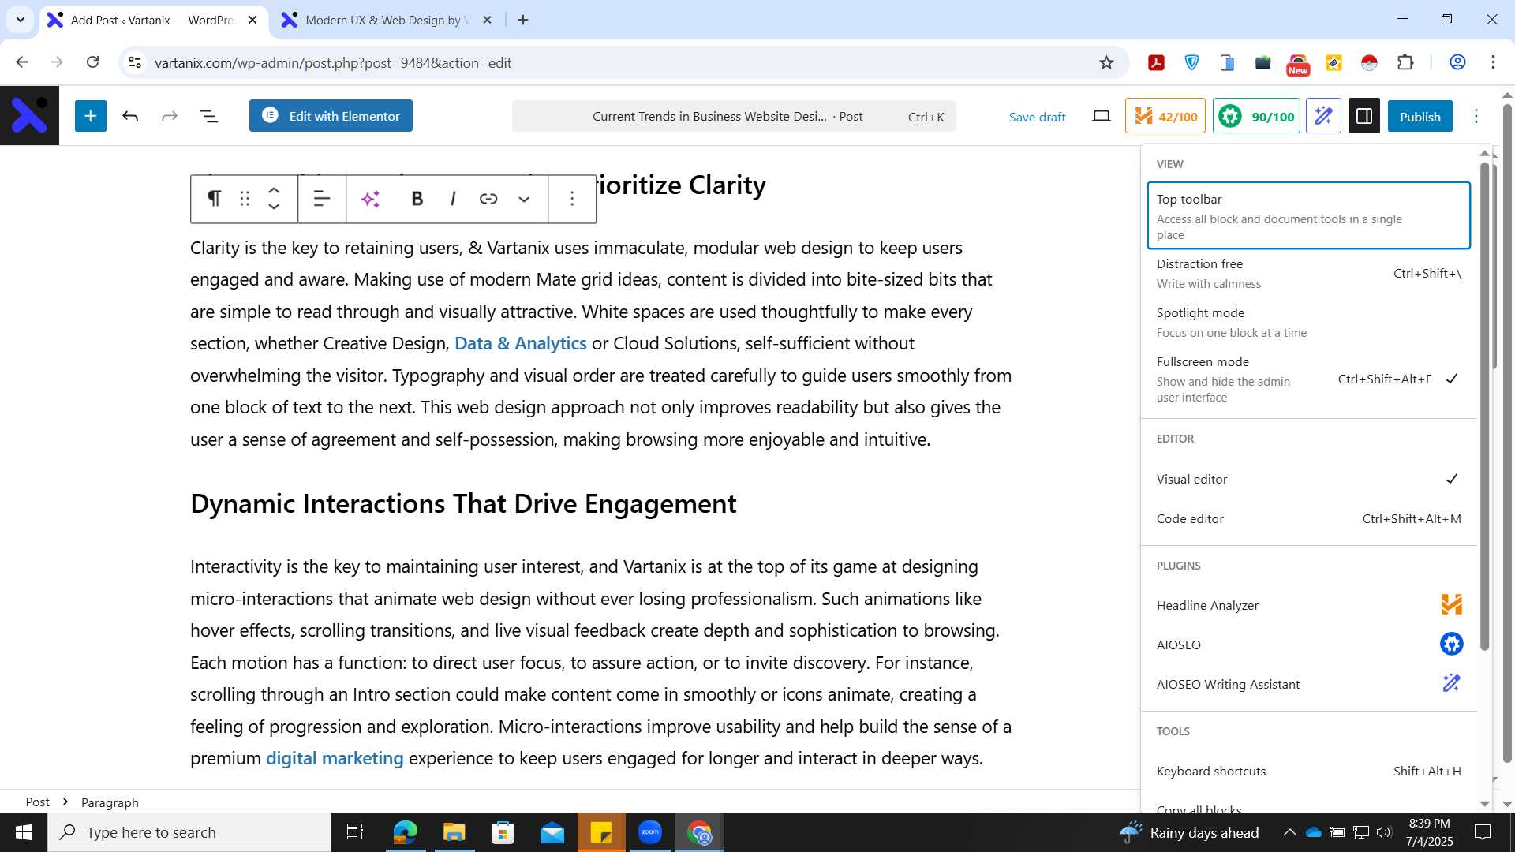The image size is (1515, 852).
Task: Open Zoom from the taskbar
Action: [650, 832]
